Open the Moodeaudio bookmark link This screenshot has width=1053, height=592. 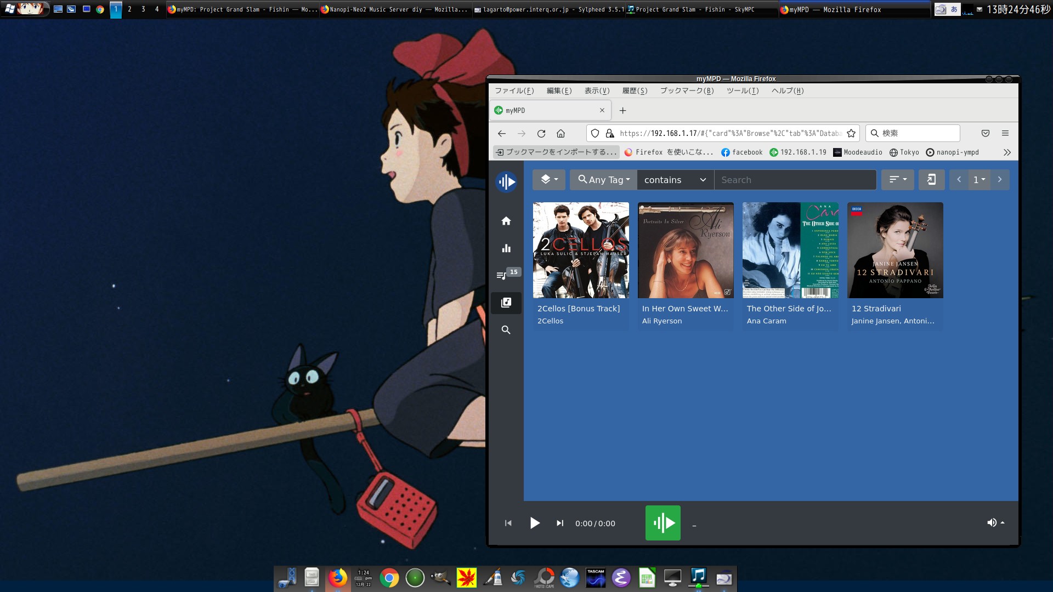[858, 152]
